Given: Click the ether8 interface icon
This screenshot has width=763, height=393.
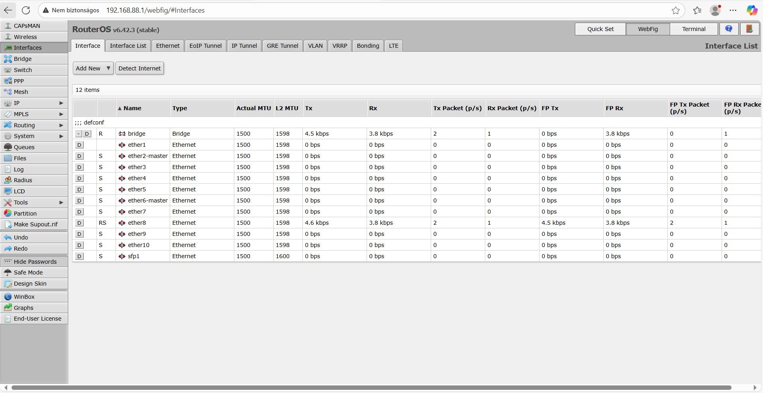Looking at the screenshot, I should point(122,223).
